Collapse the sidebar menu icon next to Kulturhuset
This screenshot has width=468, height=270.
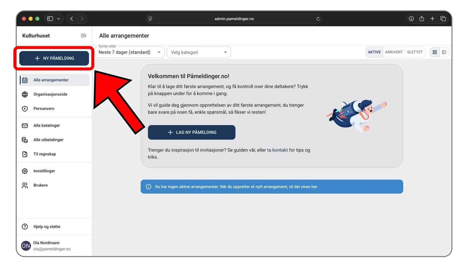coord(83,36)
